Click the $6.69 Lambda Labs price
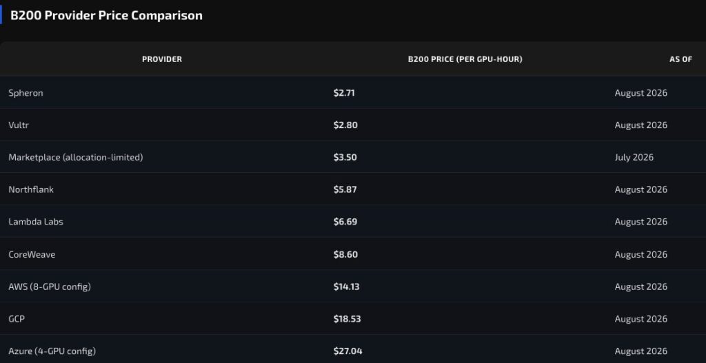Image resolution: width=706 pixels, height=363 pixels. tap(345, 222)
